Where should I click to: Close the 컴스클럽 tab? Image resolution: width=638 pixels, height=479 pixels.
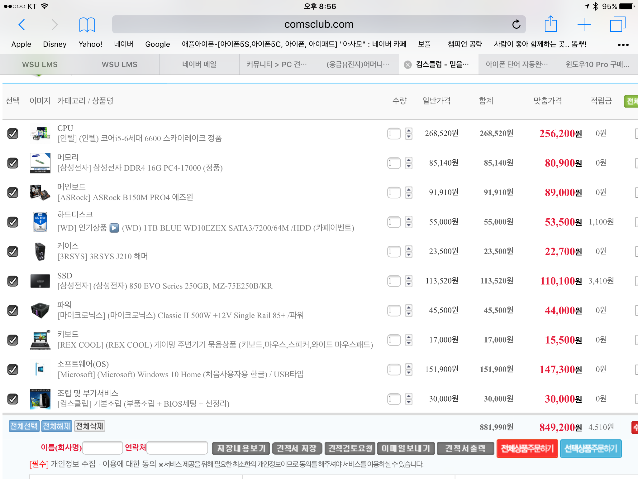(407, 65)
